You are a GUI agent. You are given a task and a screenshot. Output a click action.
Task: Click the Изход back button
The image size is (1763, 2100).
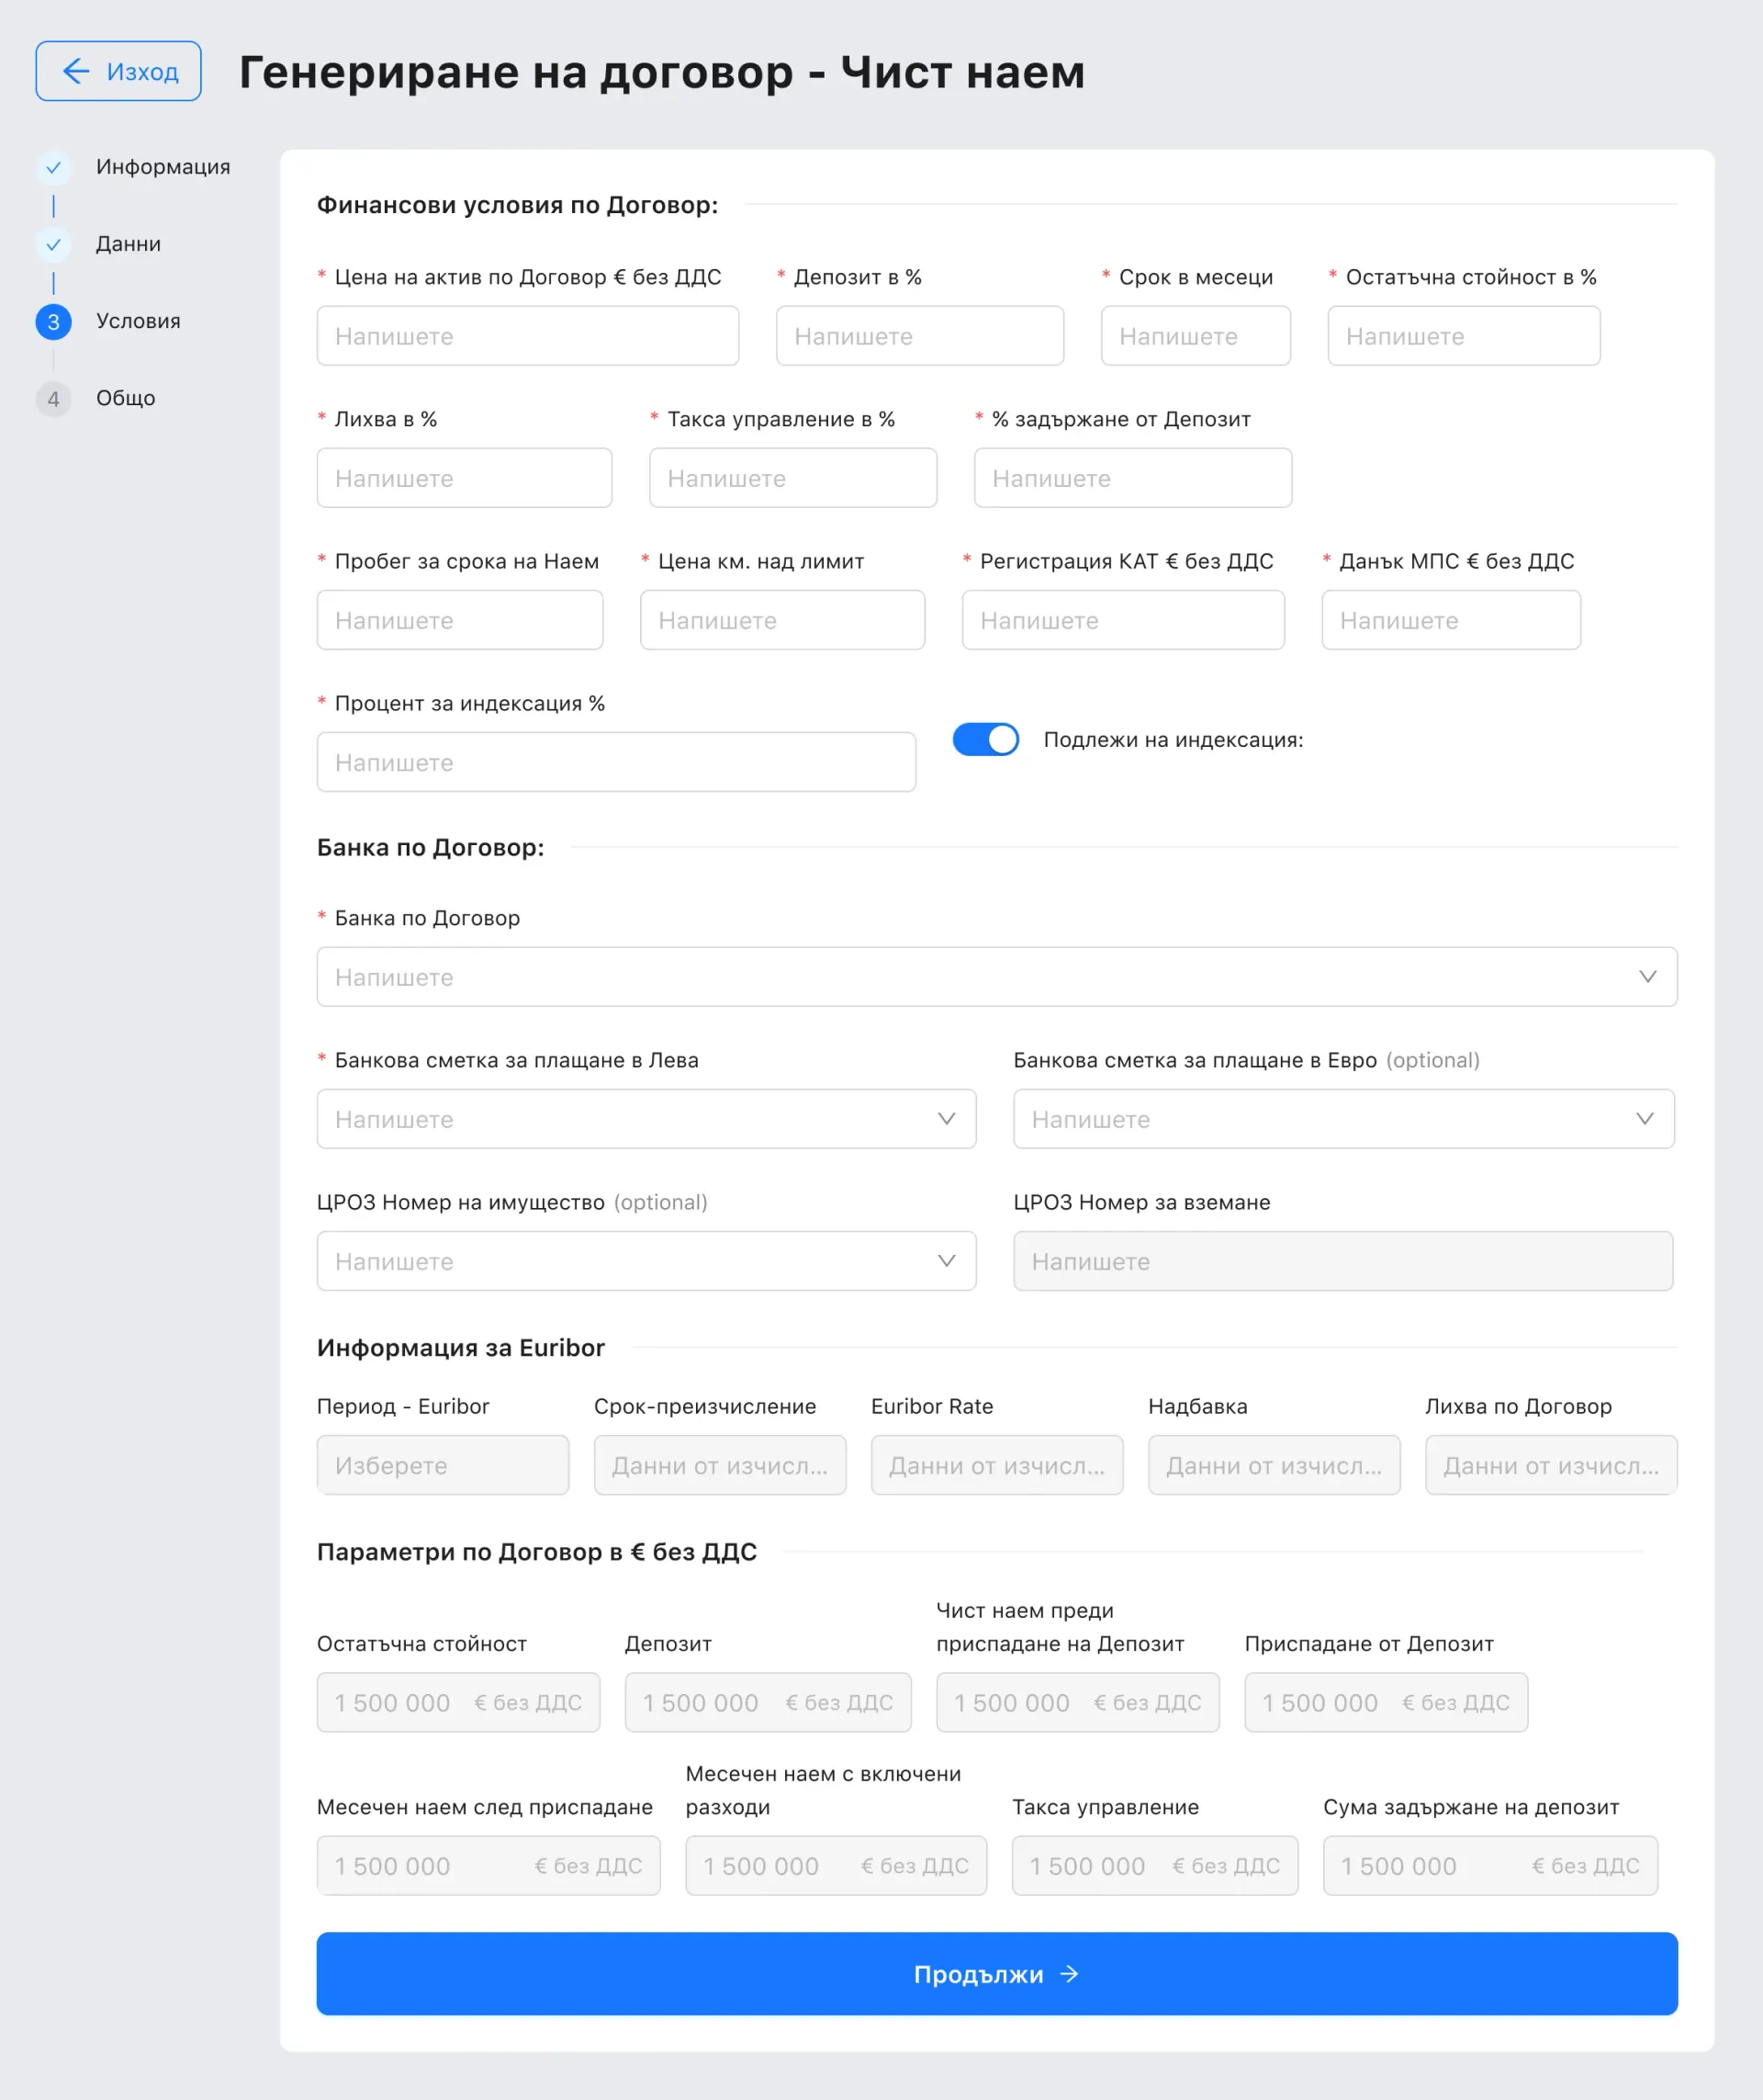click(118, 71)
